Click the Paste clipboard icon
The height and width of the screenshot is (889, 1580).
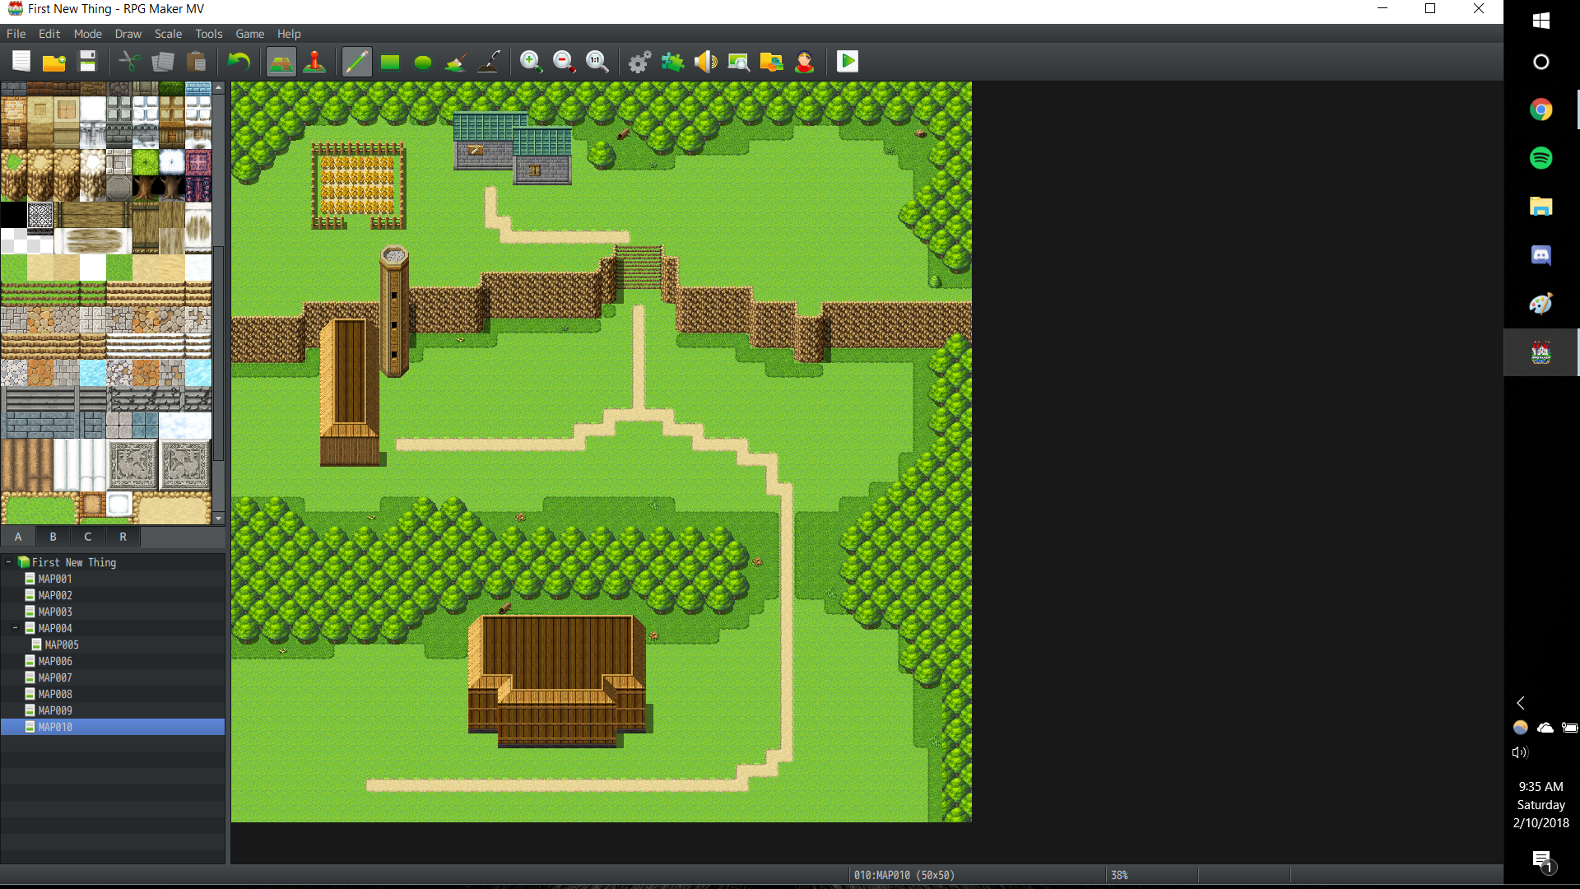coord(196,62)
